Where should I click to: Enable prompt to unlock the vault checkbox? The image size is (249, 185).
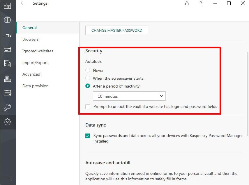88,107
